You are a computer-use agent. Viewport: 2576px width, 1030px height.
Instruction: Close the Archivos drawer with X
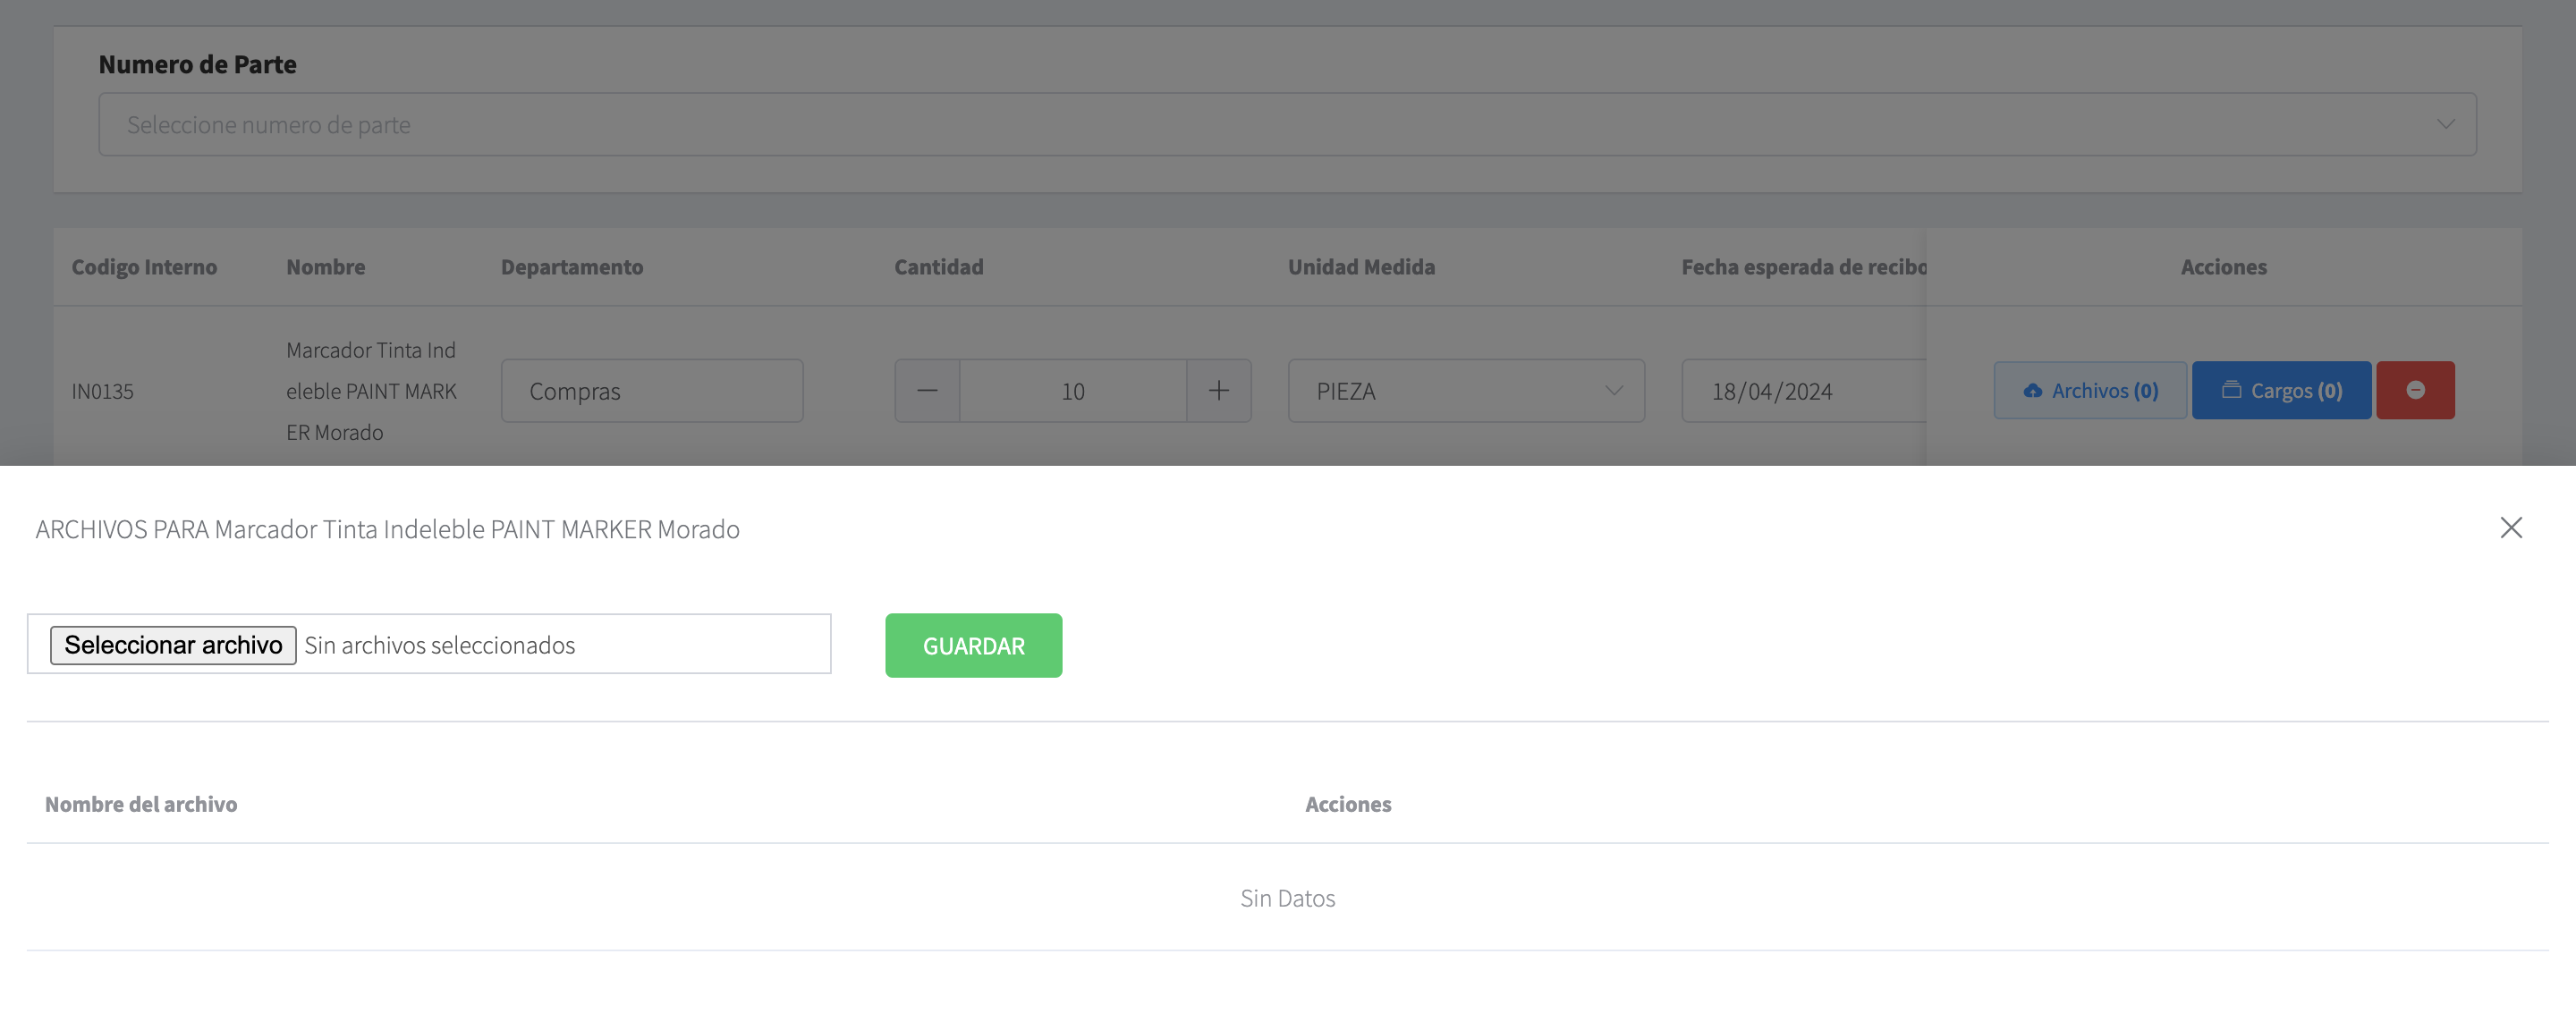pyautogui.click(x=2510, y=527)
